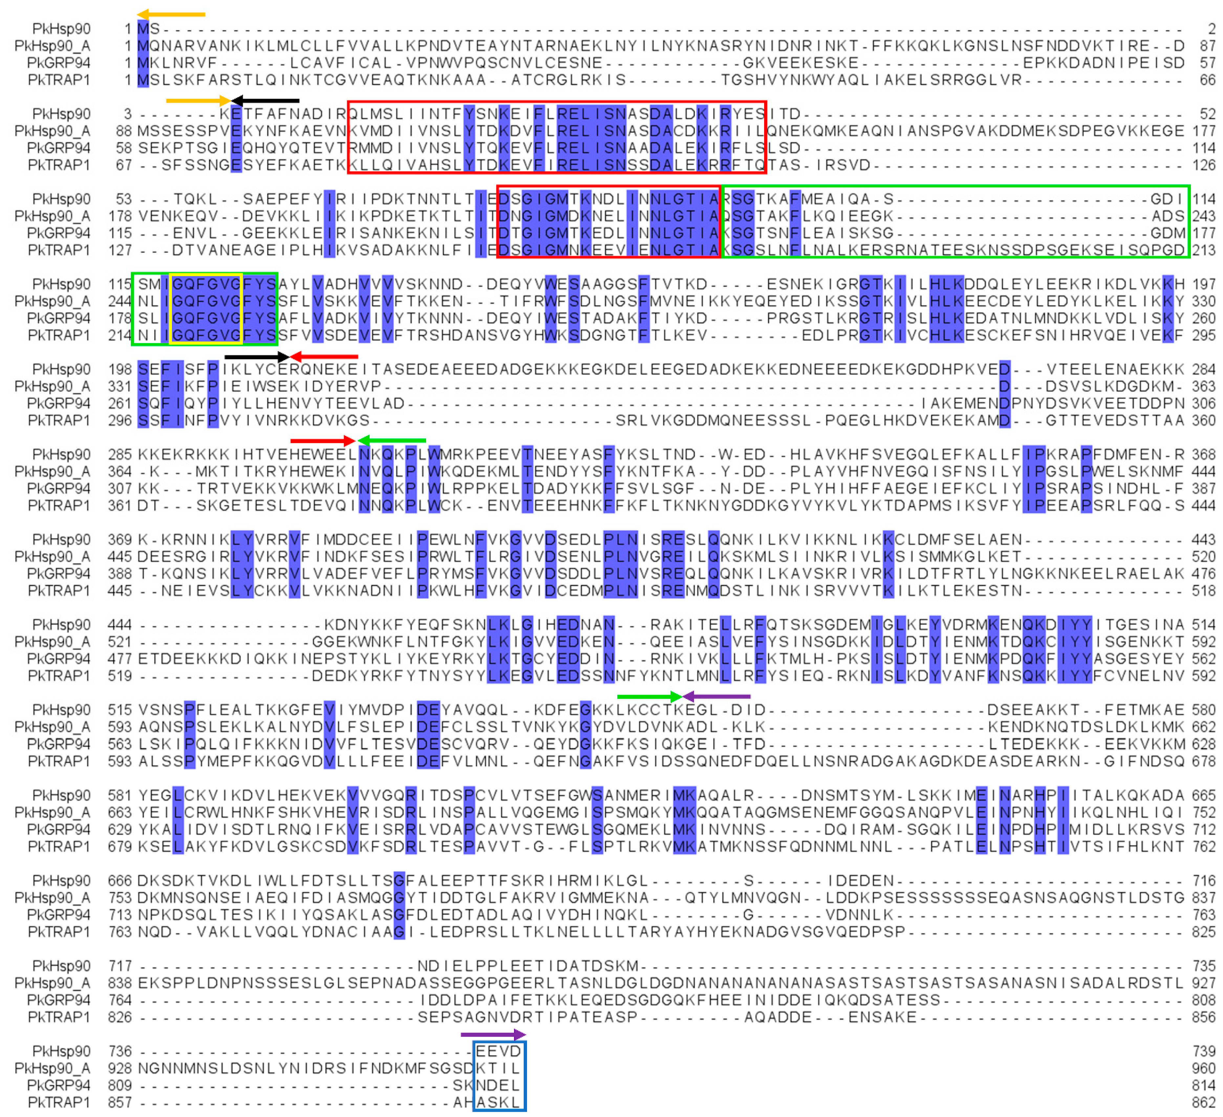Click the purple left arrow above the ninth block

point(717,697)
